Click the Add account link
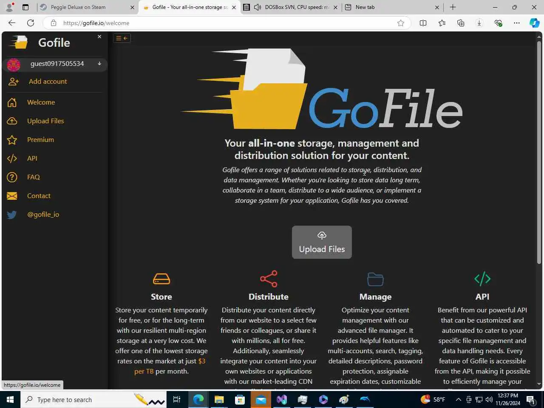The image size is (544, 408). (48, 82)
